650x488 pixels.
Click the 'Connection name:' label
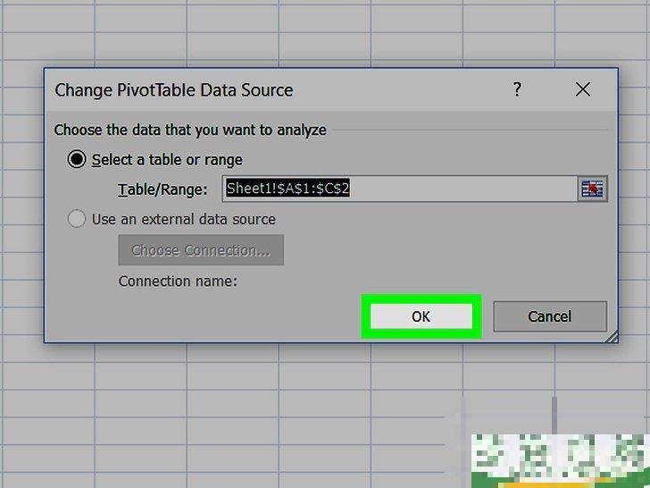click(x=178, y=281)
